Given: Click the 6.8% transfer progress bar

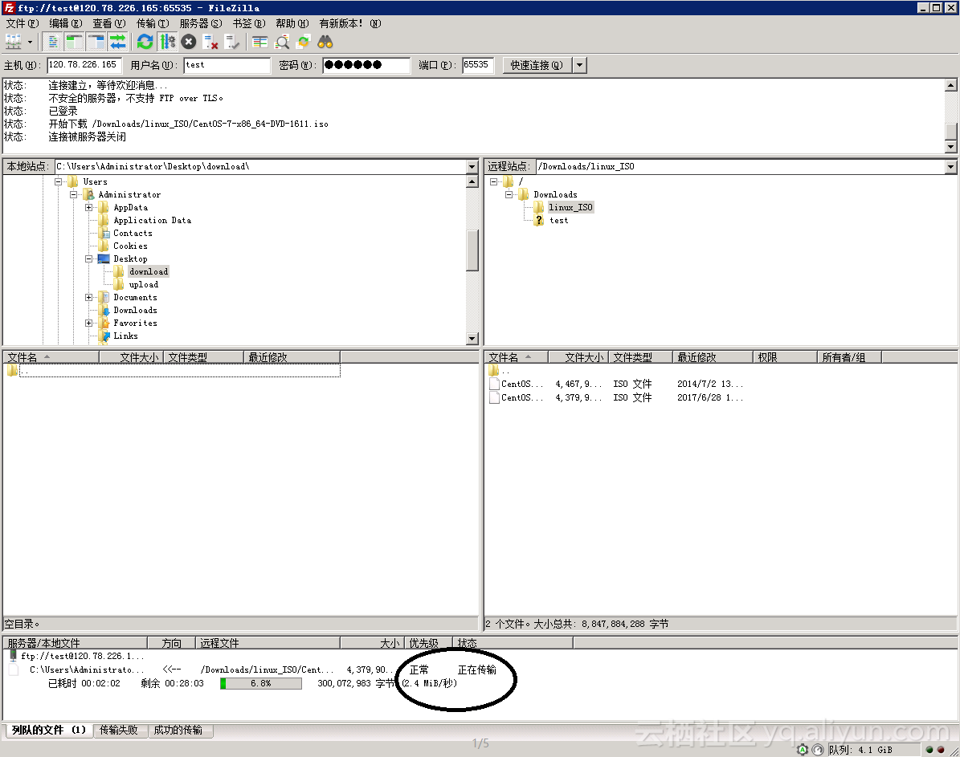Looking at the screenshot, I should click(261, 684).
